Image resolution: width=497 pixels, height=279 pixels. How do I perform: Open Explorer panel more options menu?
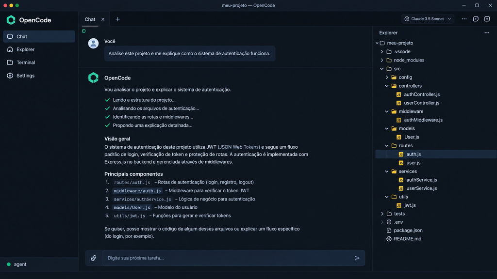pos(487,32)
